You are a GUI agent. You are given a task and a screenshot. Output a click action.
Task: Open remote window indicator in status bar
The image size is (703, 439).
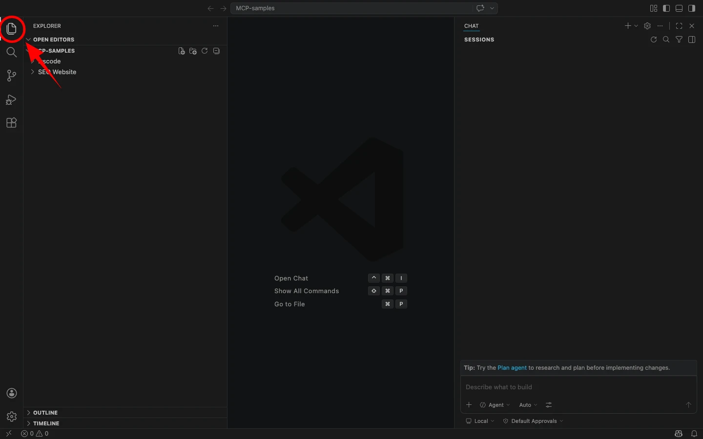pyautogui.click(x=9, y=434)
